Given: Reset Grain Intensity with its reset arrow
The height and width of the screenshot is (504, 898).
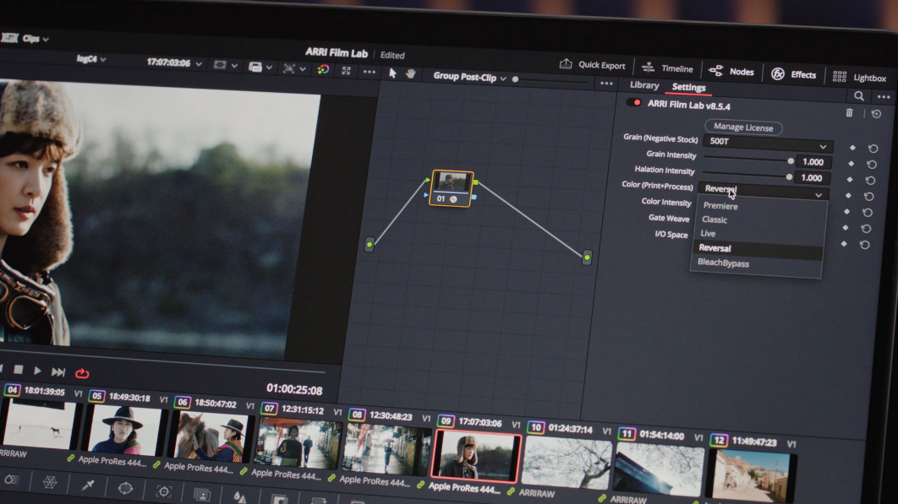Looking at the screenshot, I should click(872, 165).
